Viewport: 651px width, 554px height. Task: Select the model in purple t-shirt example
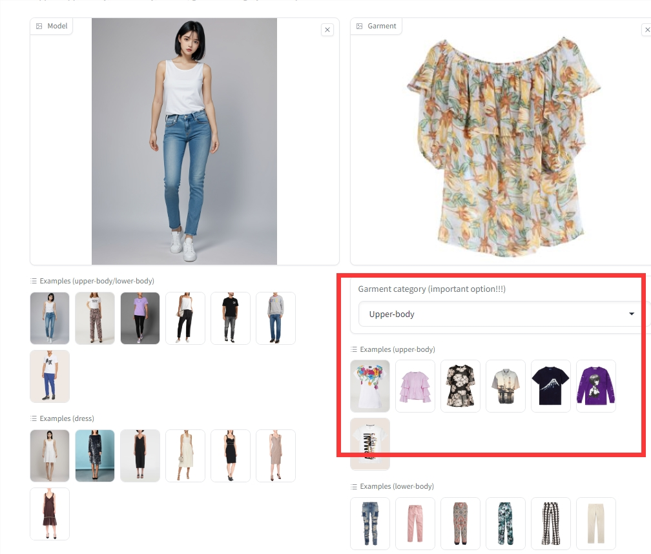[x=139, y=318]
